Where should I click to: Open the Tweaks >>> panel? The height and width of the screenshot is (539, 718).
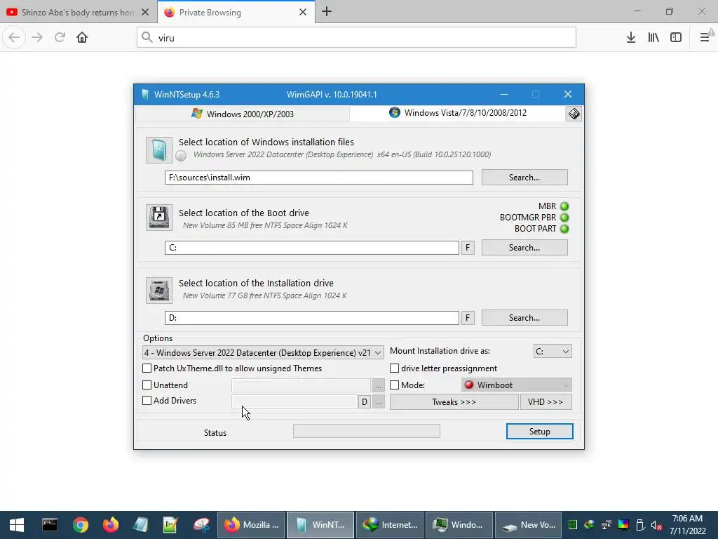click(x=454, y=402)
